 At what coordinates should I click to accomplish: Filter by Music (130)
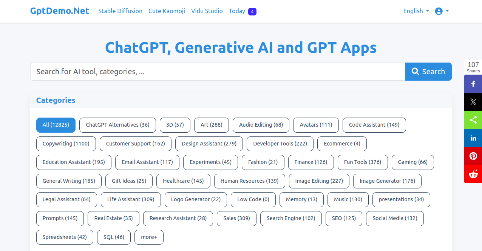[348, 200]
